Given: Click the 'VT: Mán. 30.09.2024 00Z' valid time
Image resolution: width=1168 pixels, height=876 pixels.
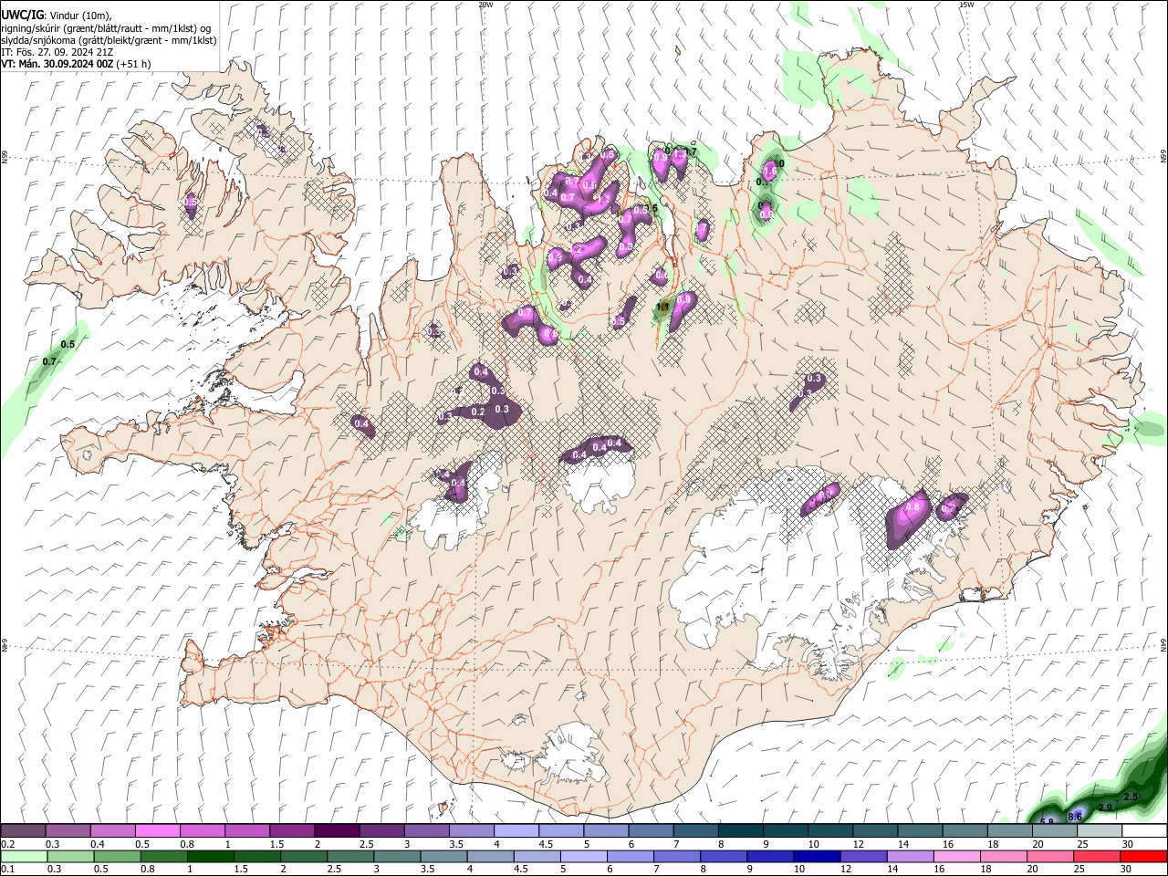Looking at the screenshot, I should pos(57,64).
